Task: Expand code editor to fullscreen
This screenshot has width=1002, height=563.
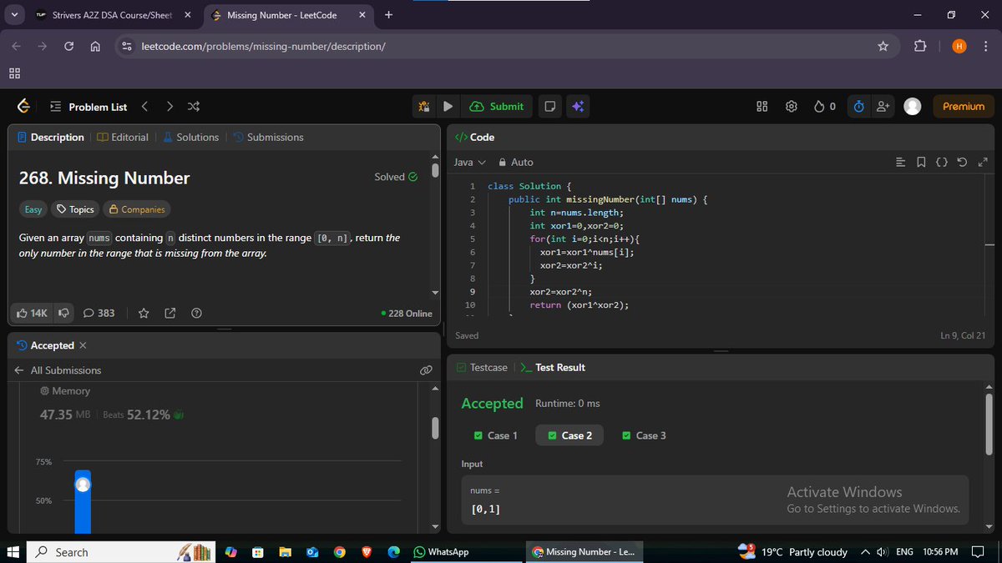Action: click(983, 162)
